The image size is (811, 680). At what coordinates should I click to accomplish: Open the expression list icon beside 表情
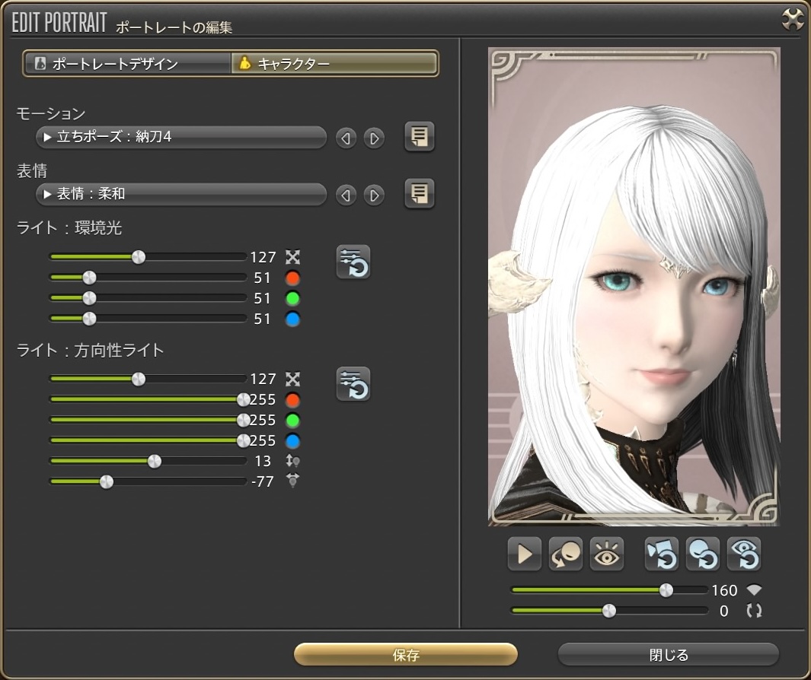click(419, 194)
